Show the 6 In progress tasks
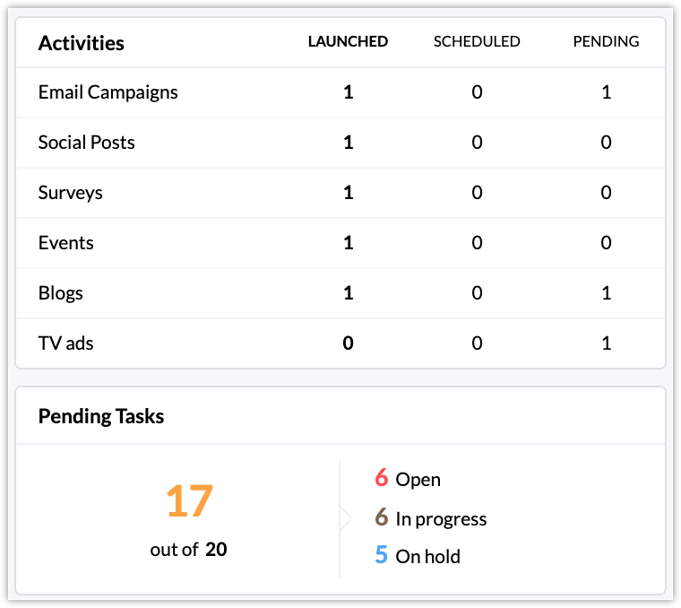This screenshot has height=608, width=681. [x=431, y=518]
